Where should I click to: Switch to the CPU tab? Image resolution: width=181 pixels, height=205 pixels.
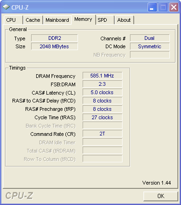click(x=13, y=20)
